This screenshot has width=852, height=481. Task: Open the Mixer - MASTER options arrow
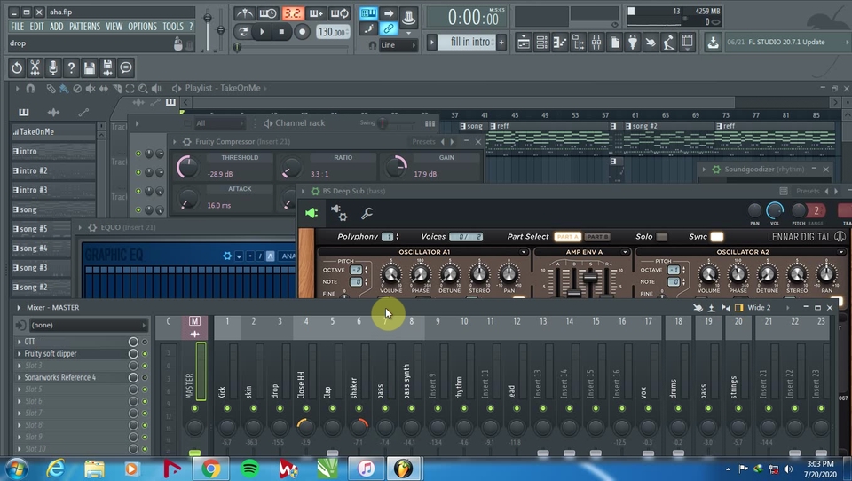[x=19, y=308]
